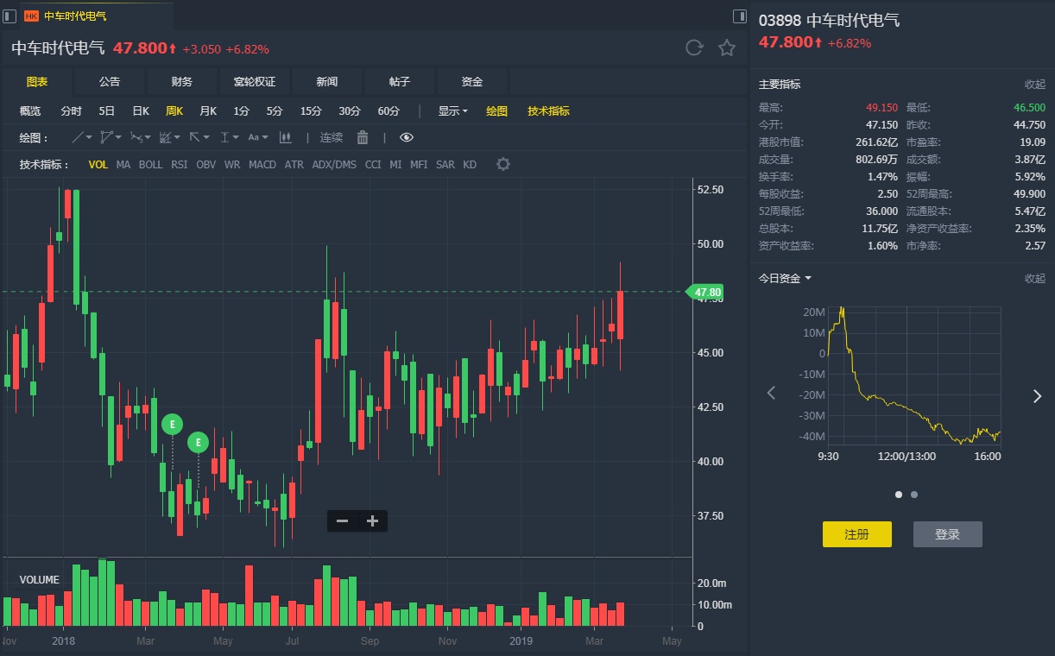Open the 新闻 news tab
The height and width of the screenshot is (656, 1055).
[x=327, y=82]
